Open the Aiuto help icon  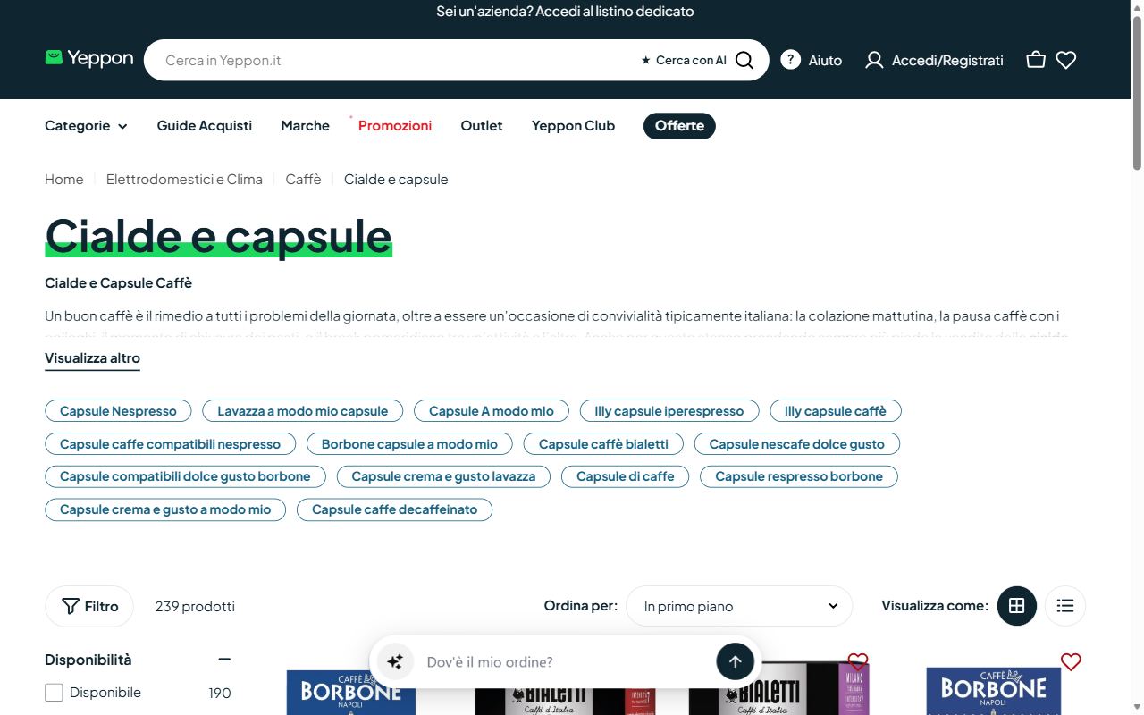tap(790, 60)
